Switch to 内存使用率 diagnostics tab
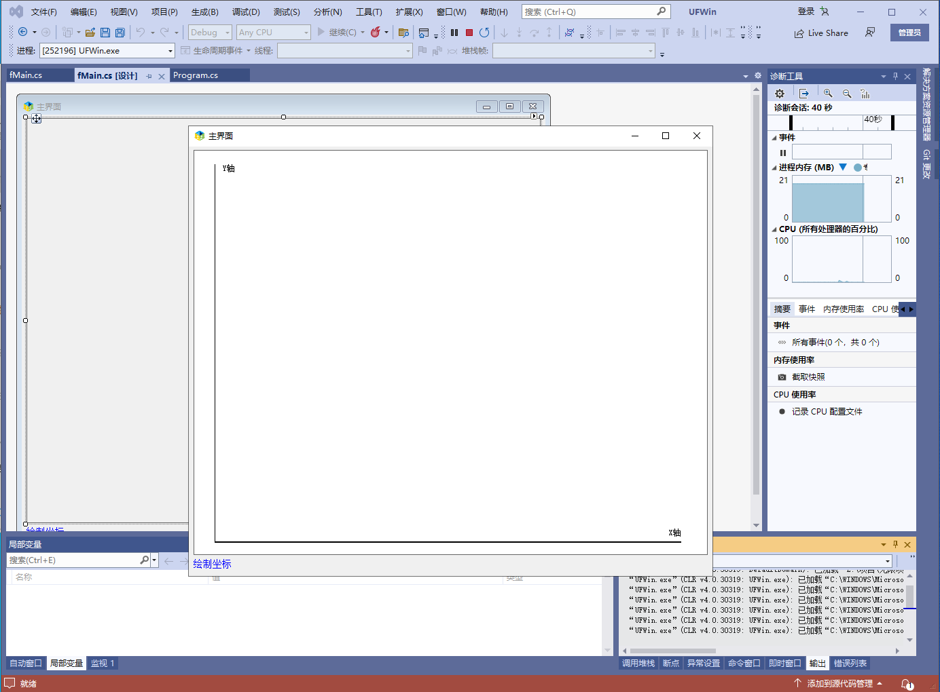Viewport: 940px width, 692px height. pyautogui.click(x=844, y=309)
